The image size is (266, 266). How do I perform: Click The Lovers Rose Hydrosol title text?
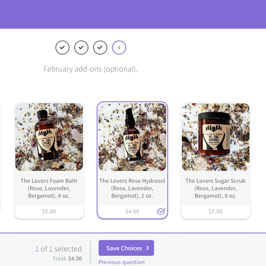[x=132, y=188]
